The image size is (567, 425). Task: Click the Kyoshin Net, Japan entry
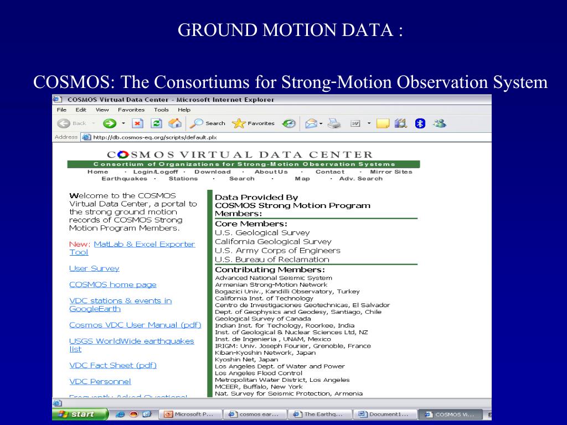[x=246, y=360]
